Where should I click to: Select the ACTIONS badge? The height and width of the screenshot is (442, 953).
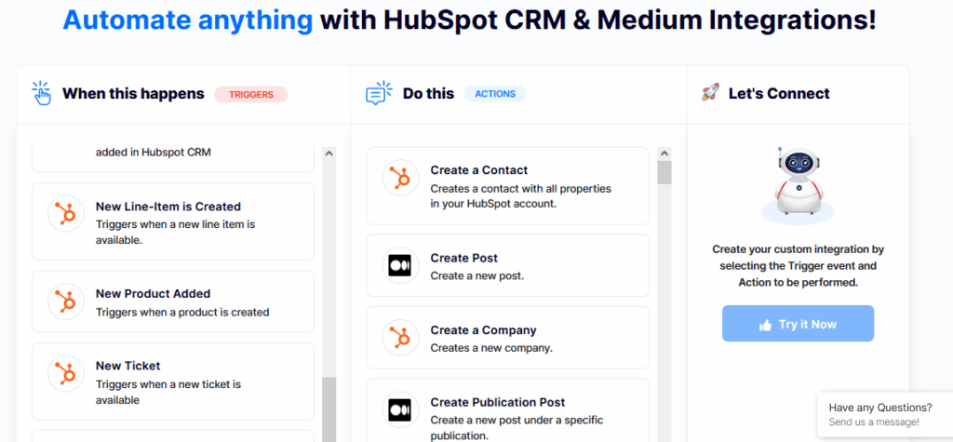tap(494, 94)
